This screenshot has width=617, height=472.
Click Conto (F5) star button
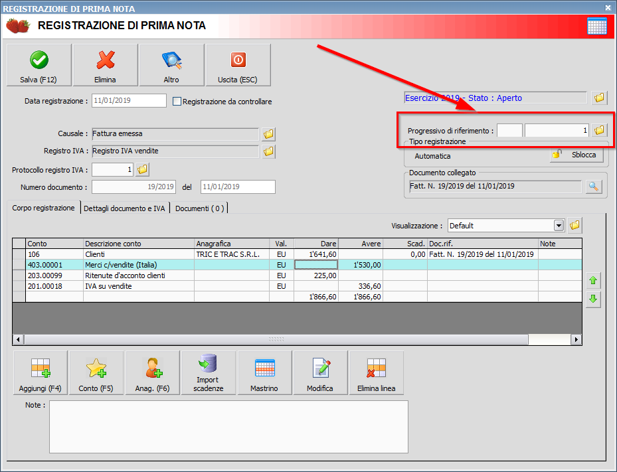coord(96,373)
